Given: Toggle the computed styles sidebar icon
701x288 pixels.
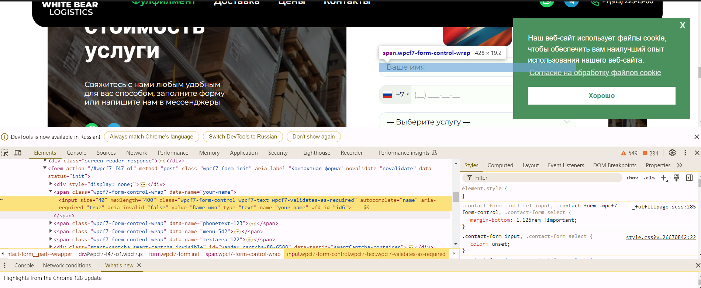Looking at the screenshot, I should [x=689, y=178].
